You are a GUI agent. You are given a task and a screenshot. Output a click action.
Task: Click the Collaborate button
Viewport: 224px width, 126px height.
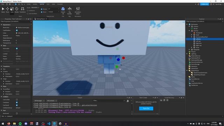(204, 4)
